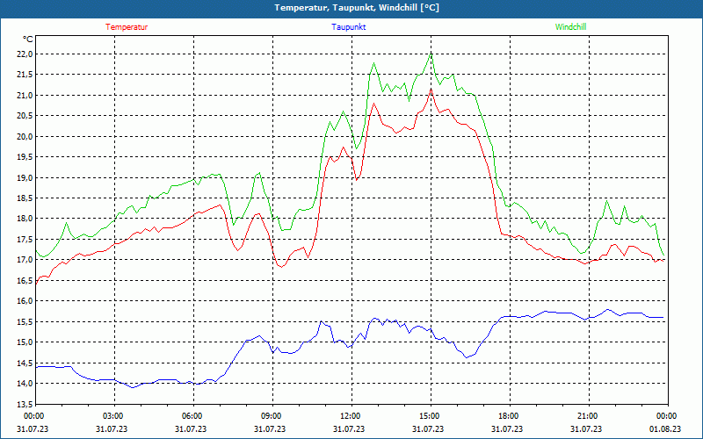This screenshot has height=439, width=703.
Task: Click the 17,0 y-axis value
Action: coord(25,260)
